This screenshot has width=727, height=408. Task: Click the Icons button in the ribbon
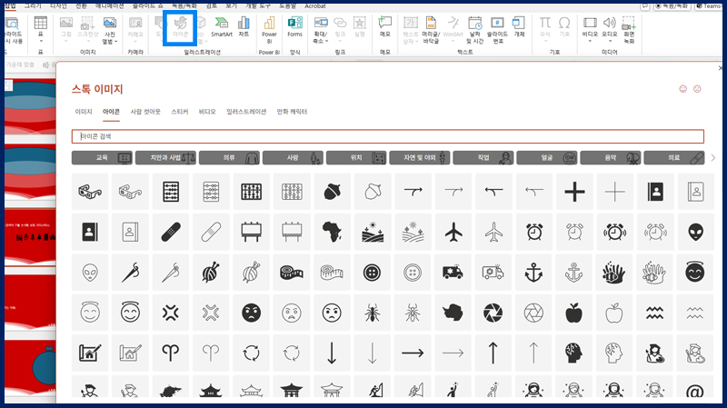pos(180,28)
